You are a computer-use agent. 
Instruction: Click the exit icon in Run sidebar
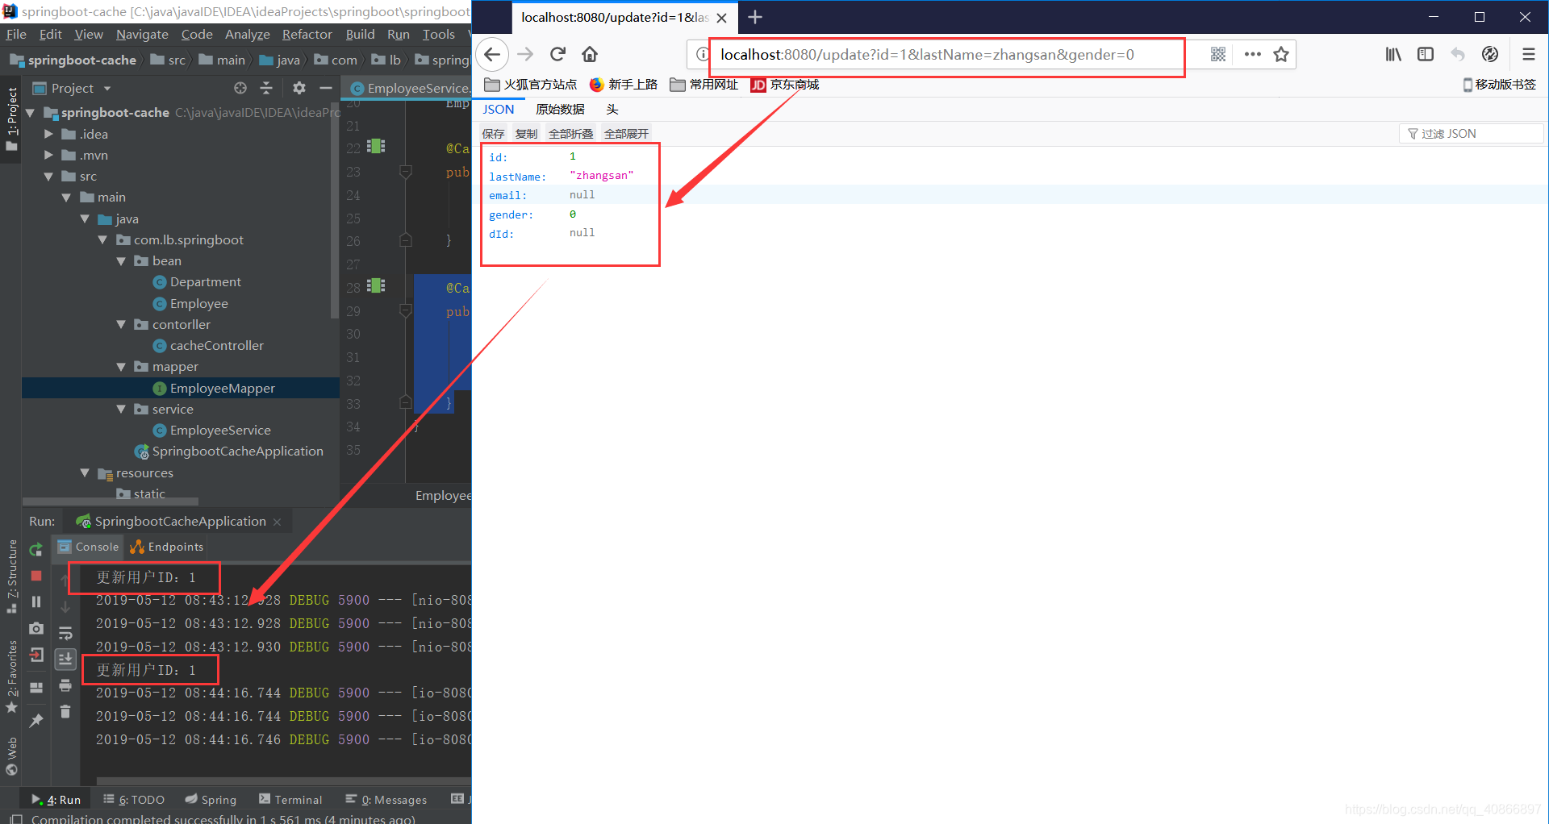pyautogui.click(x=36, y=655)
